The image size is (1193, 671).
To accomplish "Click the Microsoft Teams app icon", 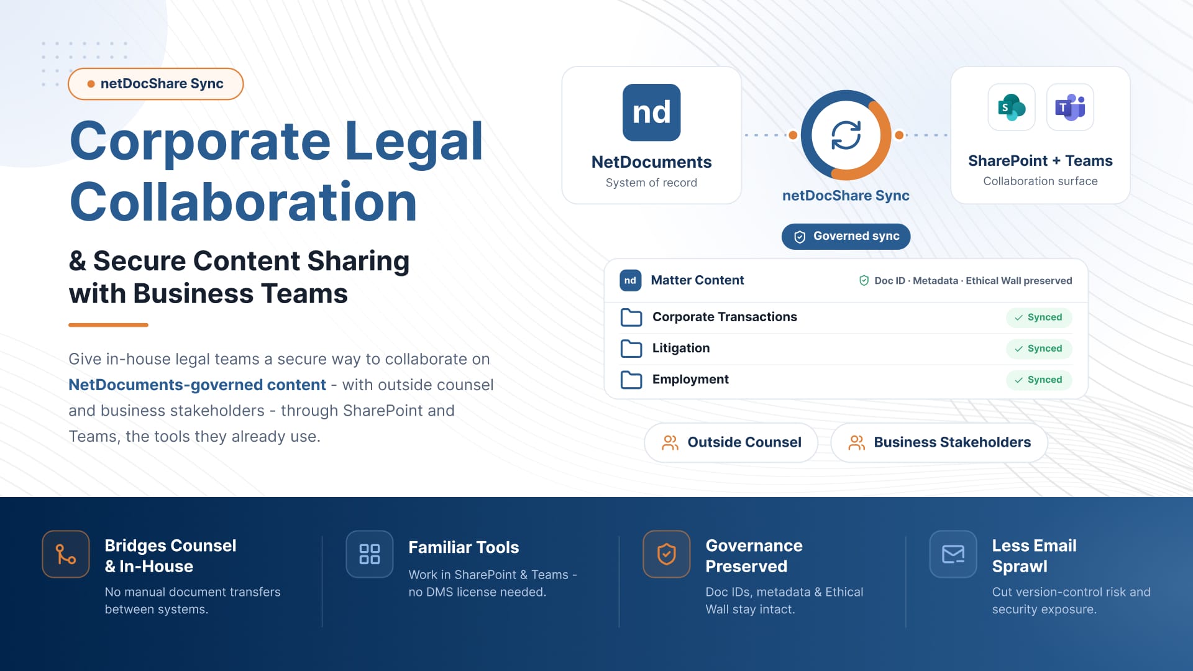I will (1070, 107).
